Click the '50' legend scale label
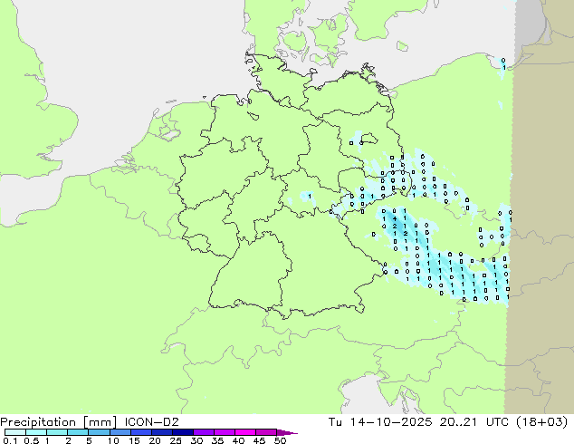 tap(281, 440)
